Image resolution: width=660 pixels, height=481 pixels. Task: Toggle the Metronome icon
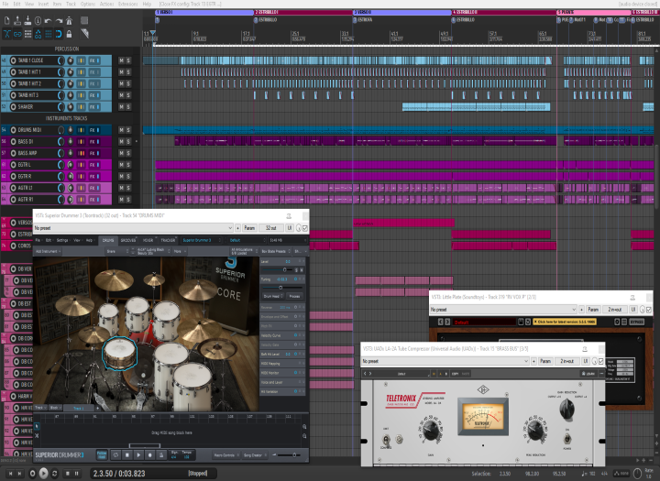point(69,21)
